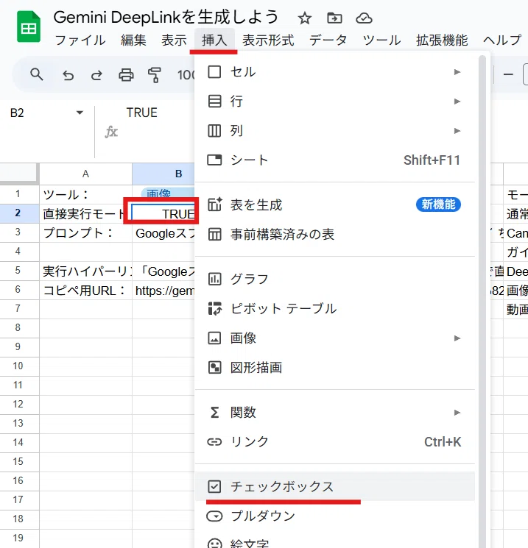Open the zoom level dropdown
Screen dimensions: 528x548
[x=186, y=75]
